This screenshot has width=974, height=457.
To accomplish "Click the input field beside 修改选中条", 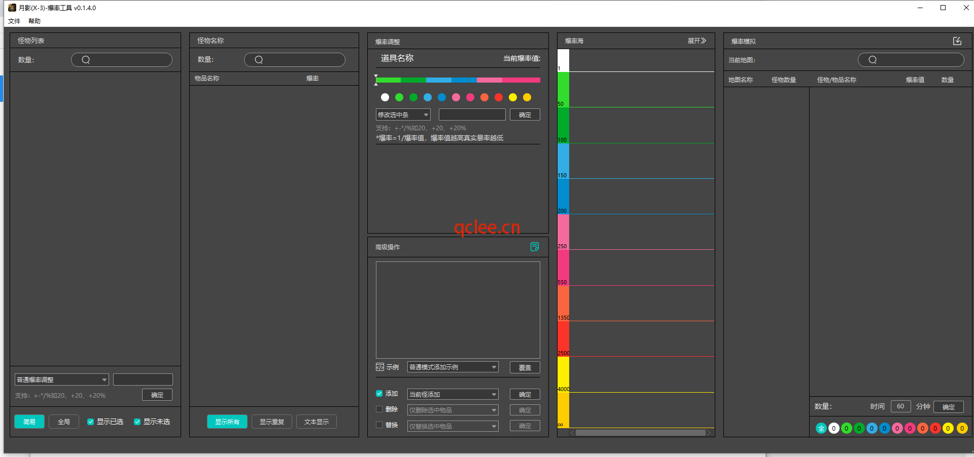I will tap(472, 115).
